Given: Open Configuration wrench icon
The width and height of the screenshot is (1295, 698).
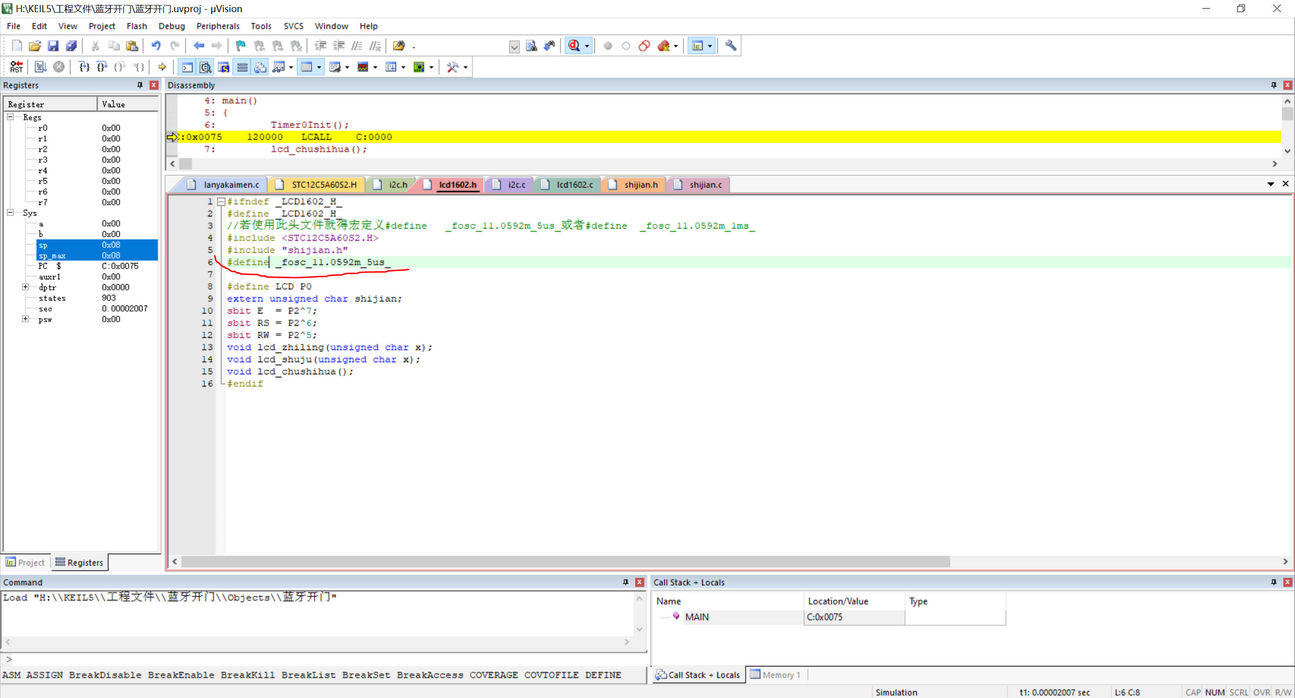Looking at the screenshot, I should tap(731, 46).
